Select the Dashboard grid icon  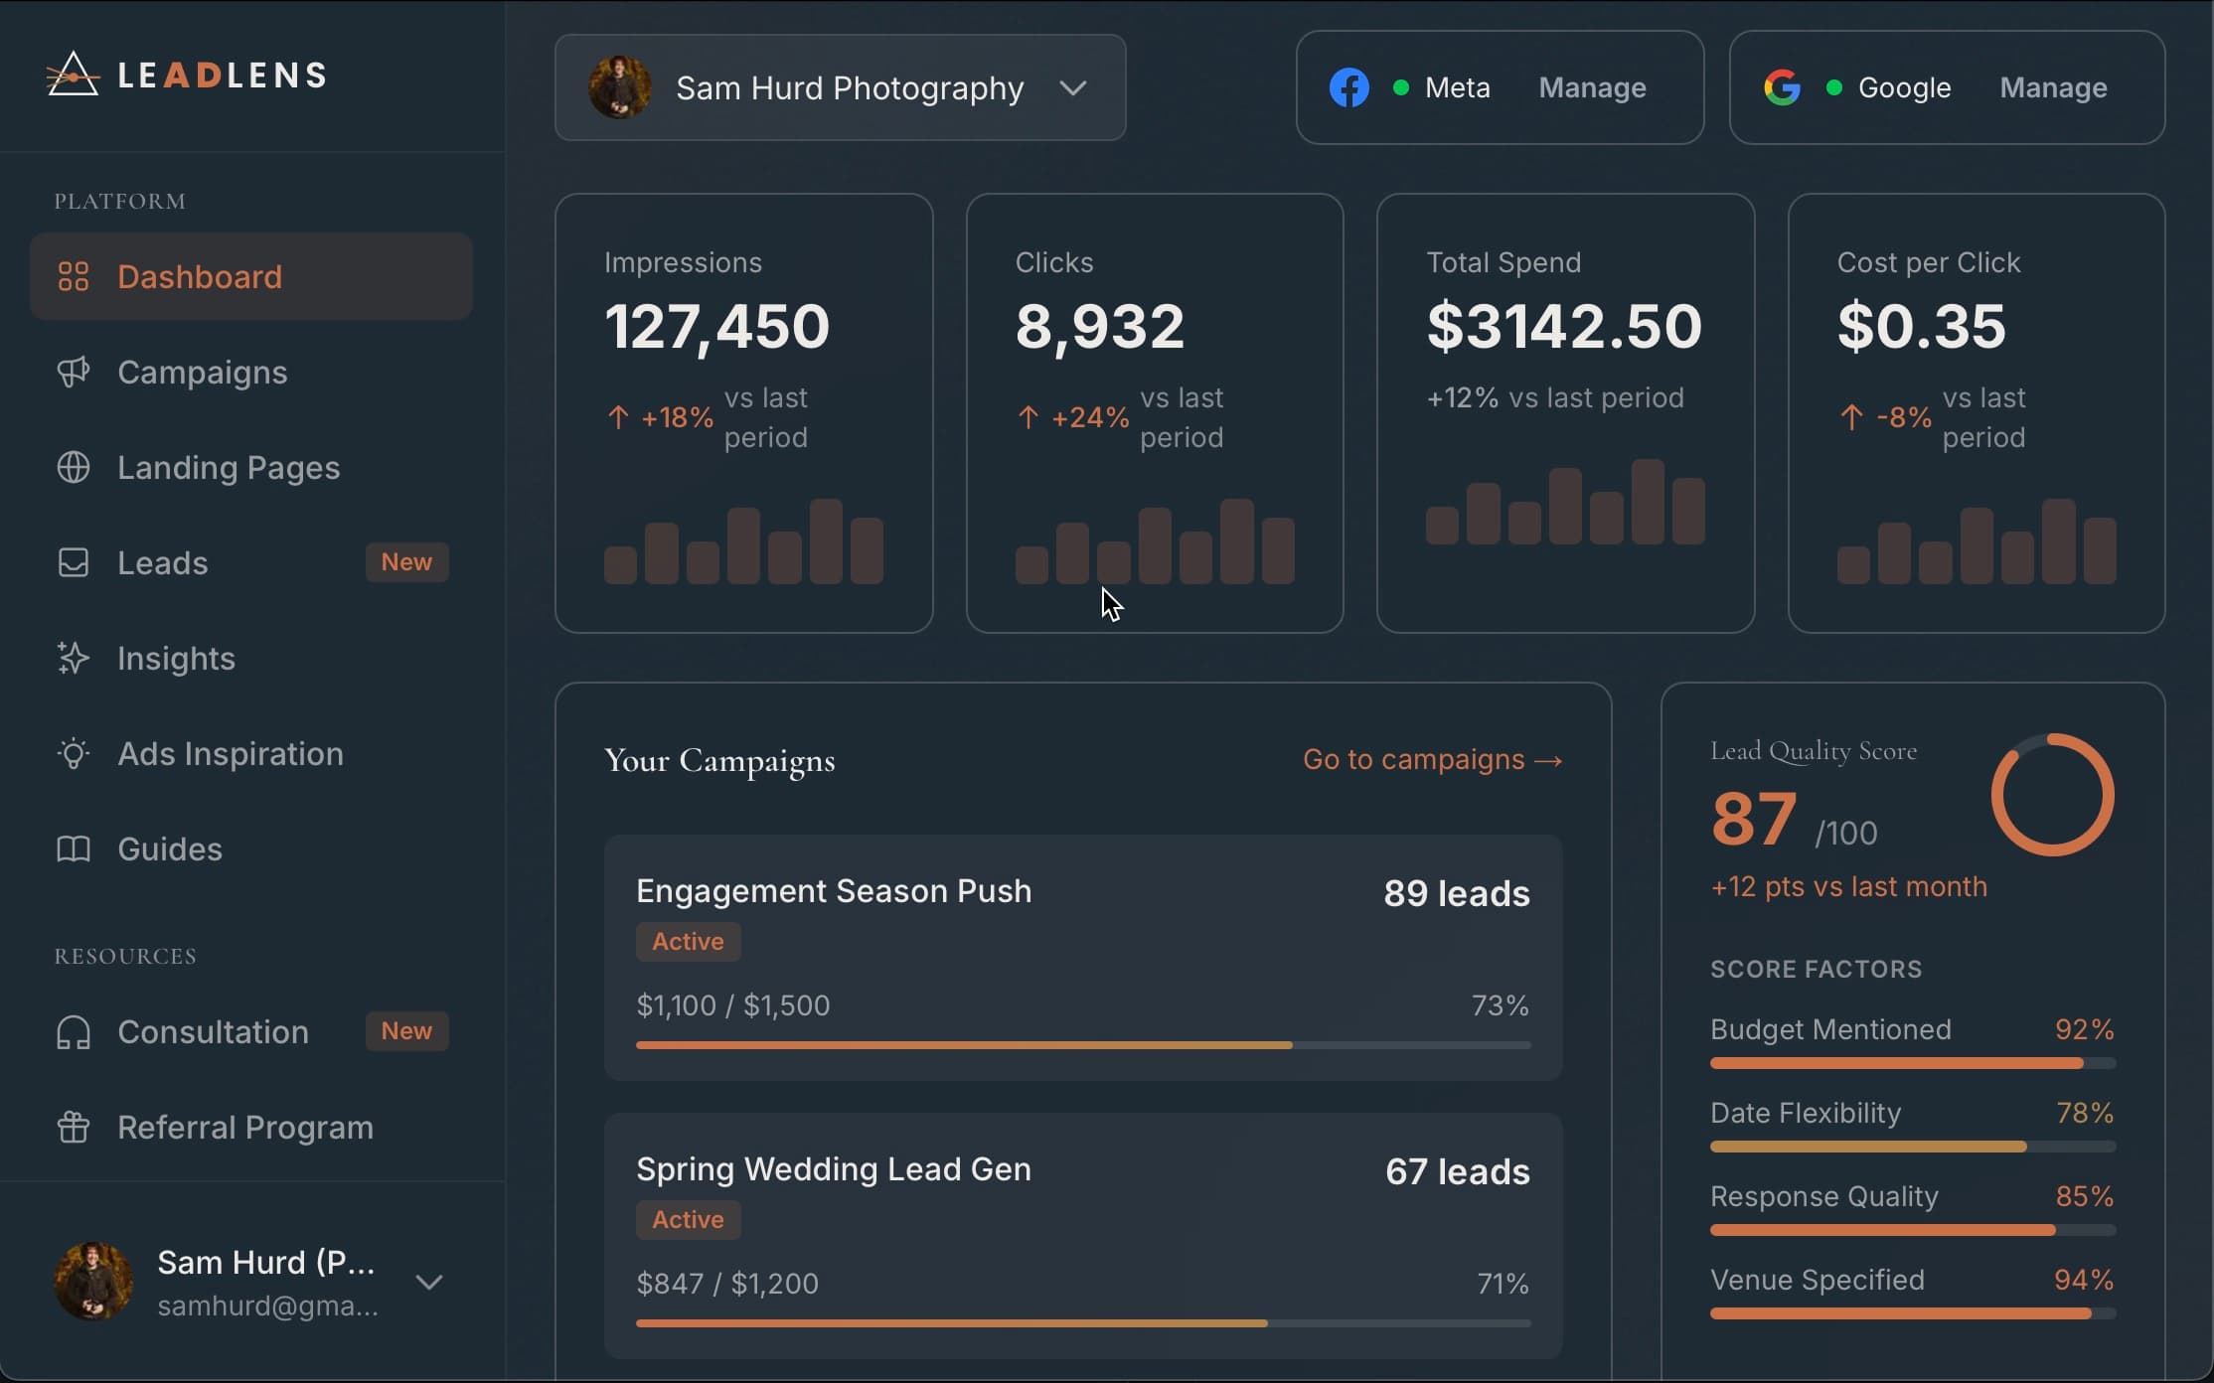coord(73,276)
